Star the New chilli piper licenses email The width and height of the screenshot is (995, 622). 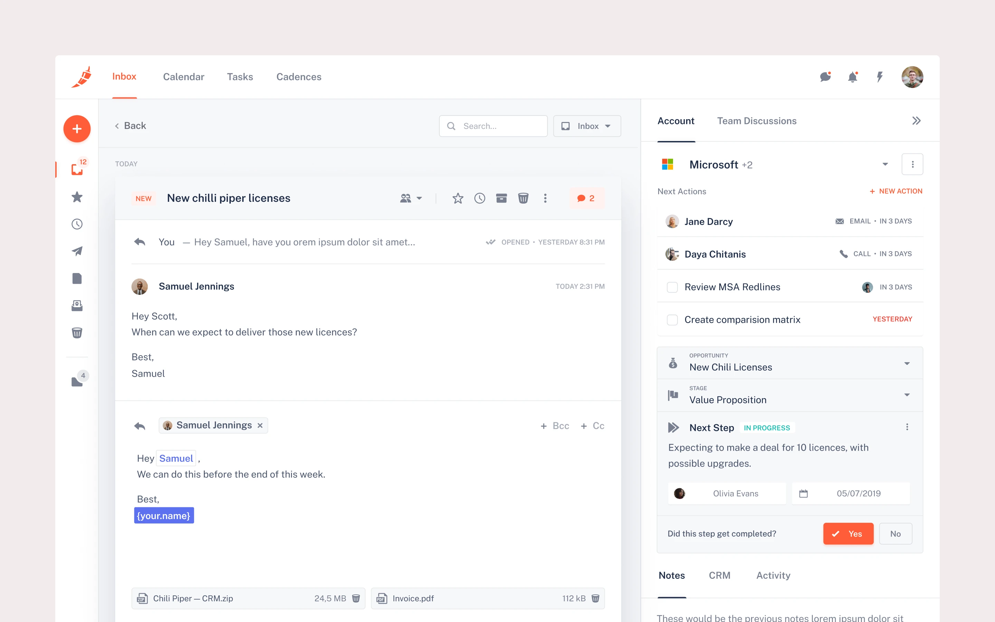(458, 198)
